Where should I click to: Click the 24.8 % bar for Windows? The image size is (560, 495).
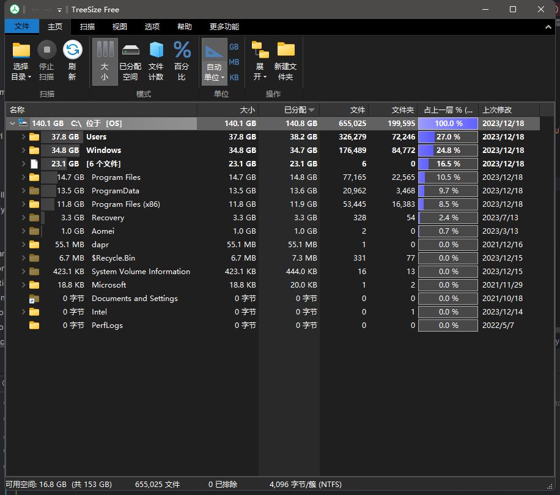click(x=448, y=150)
